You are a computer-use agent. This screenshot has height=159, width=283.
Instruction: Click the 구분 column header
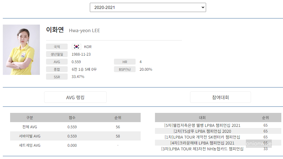pyautogui.click(x=29, y=118)
